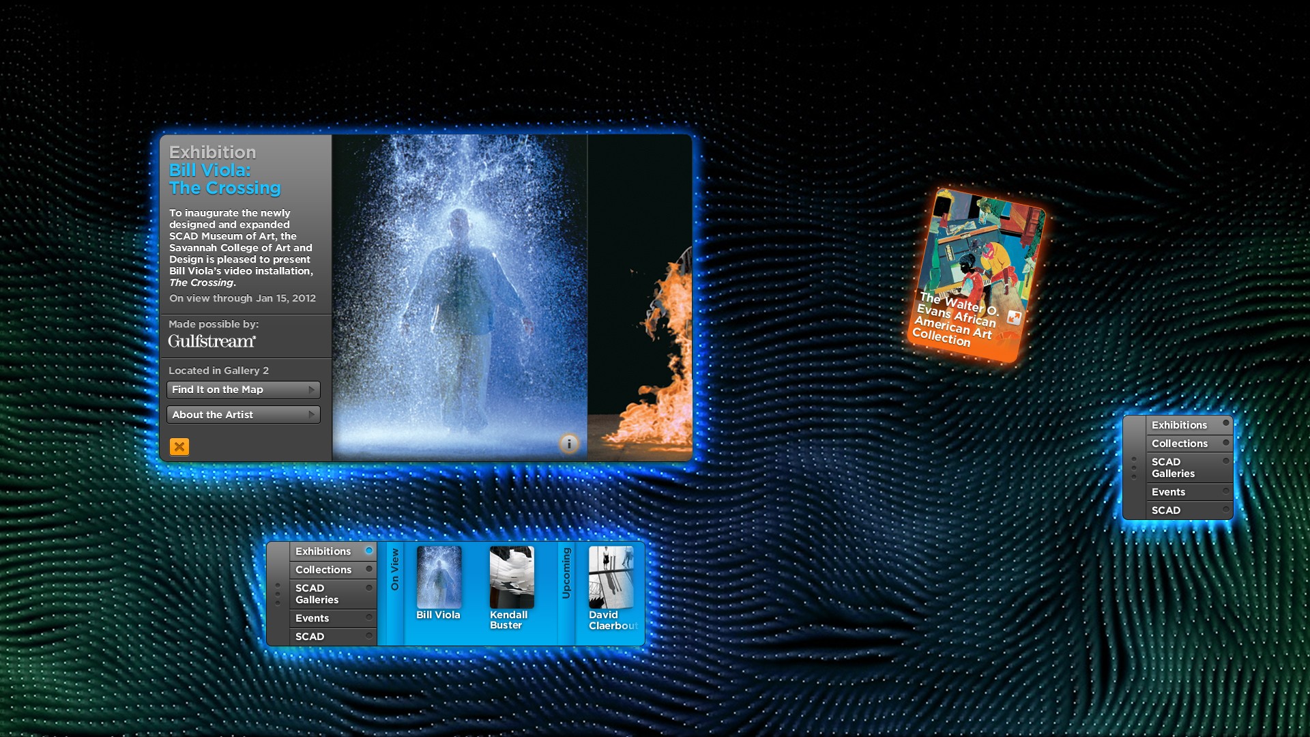Toggle the Exhibitions indicator dot in bottom menu
The image size is (1310, 737).
[369, 551]
